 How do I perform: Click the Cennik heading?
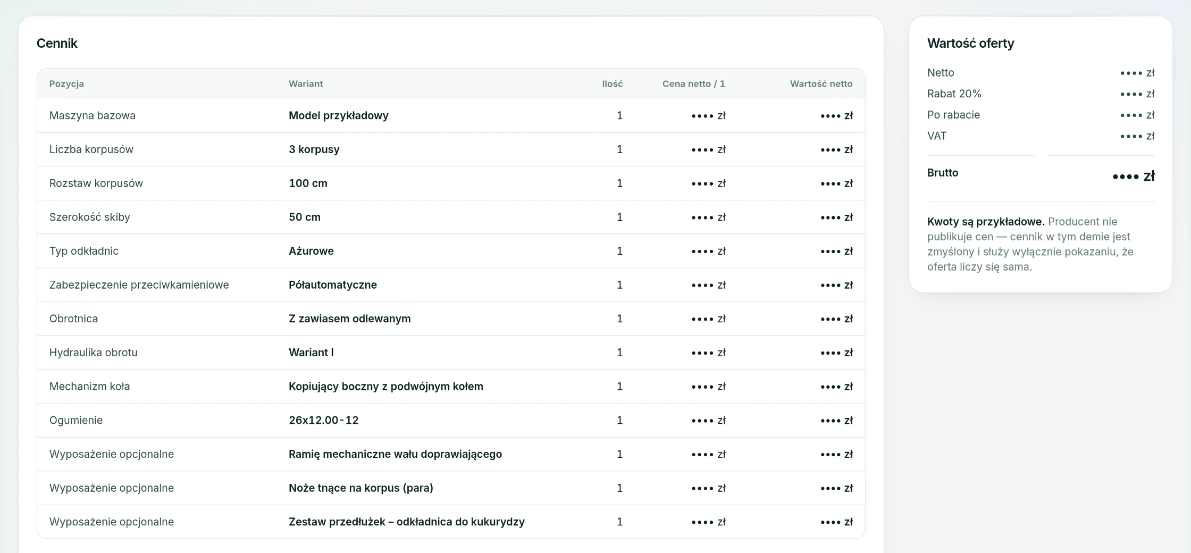(57, 43)
